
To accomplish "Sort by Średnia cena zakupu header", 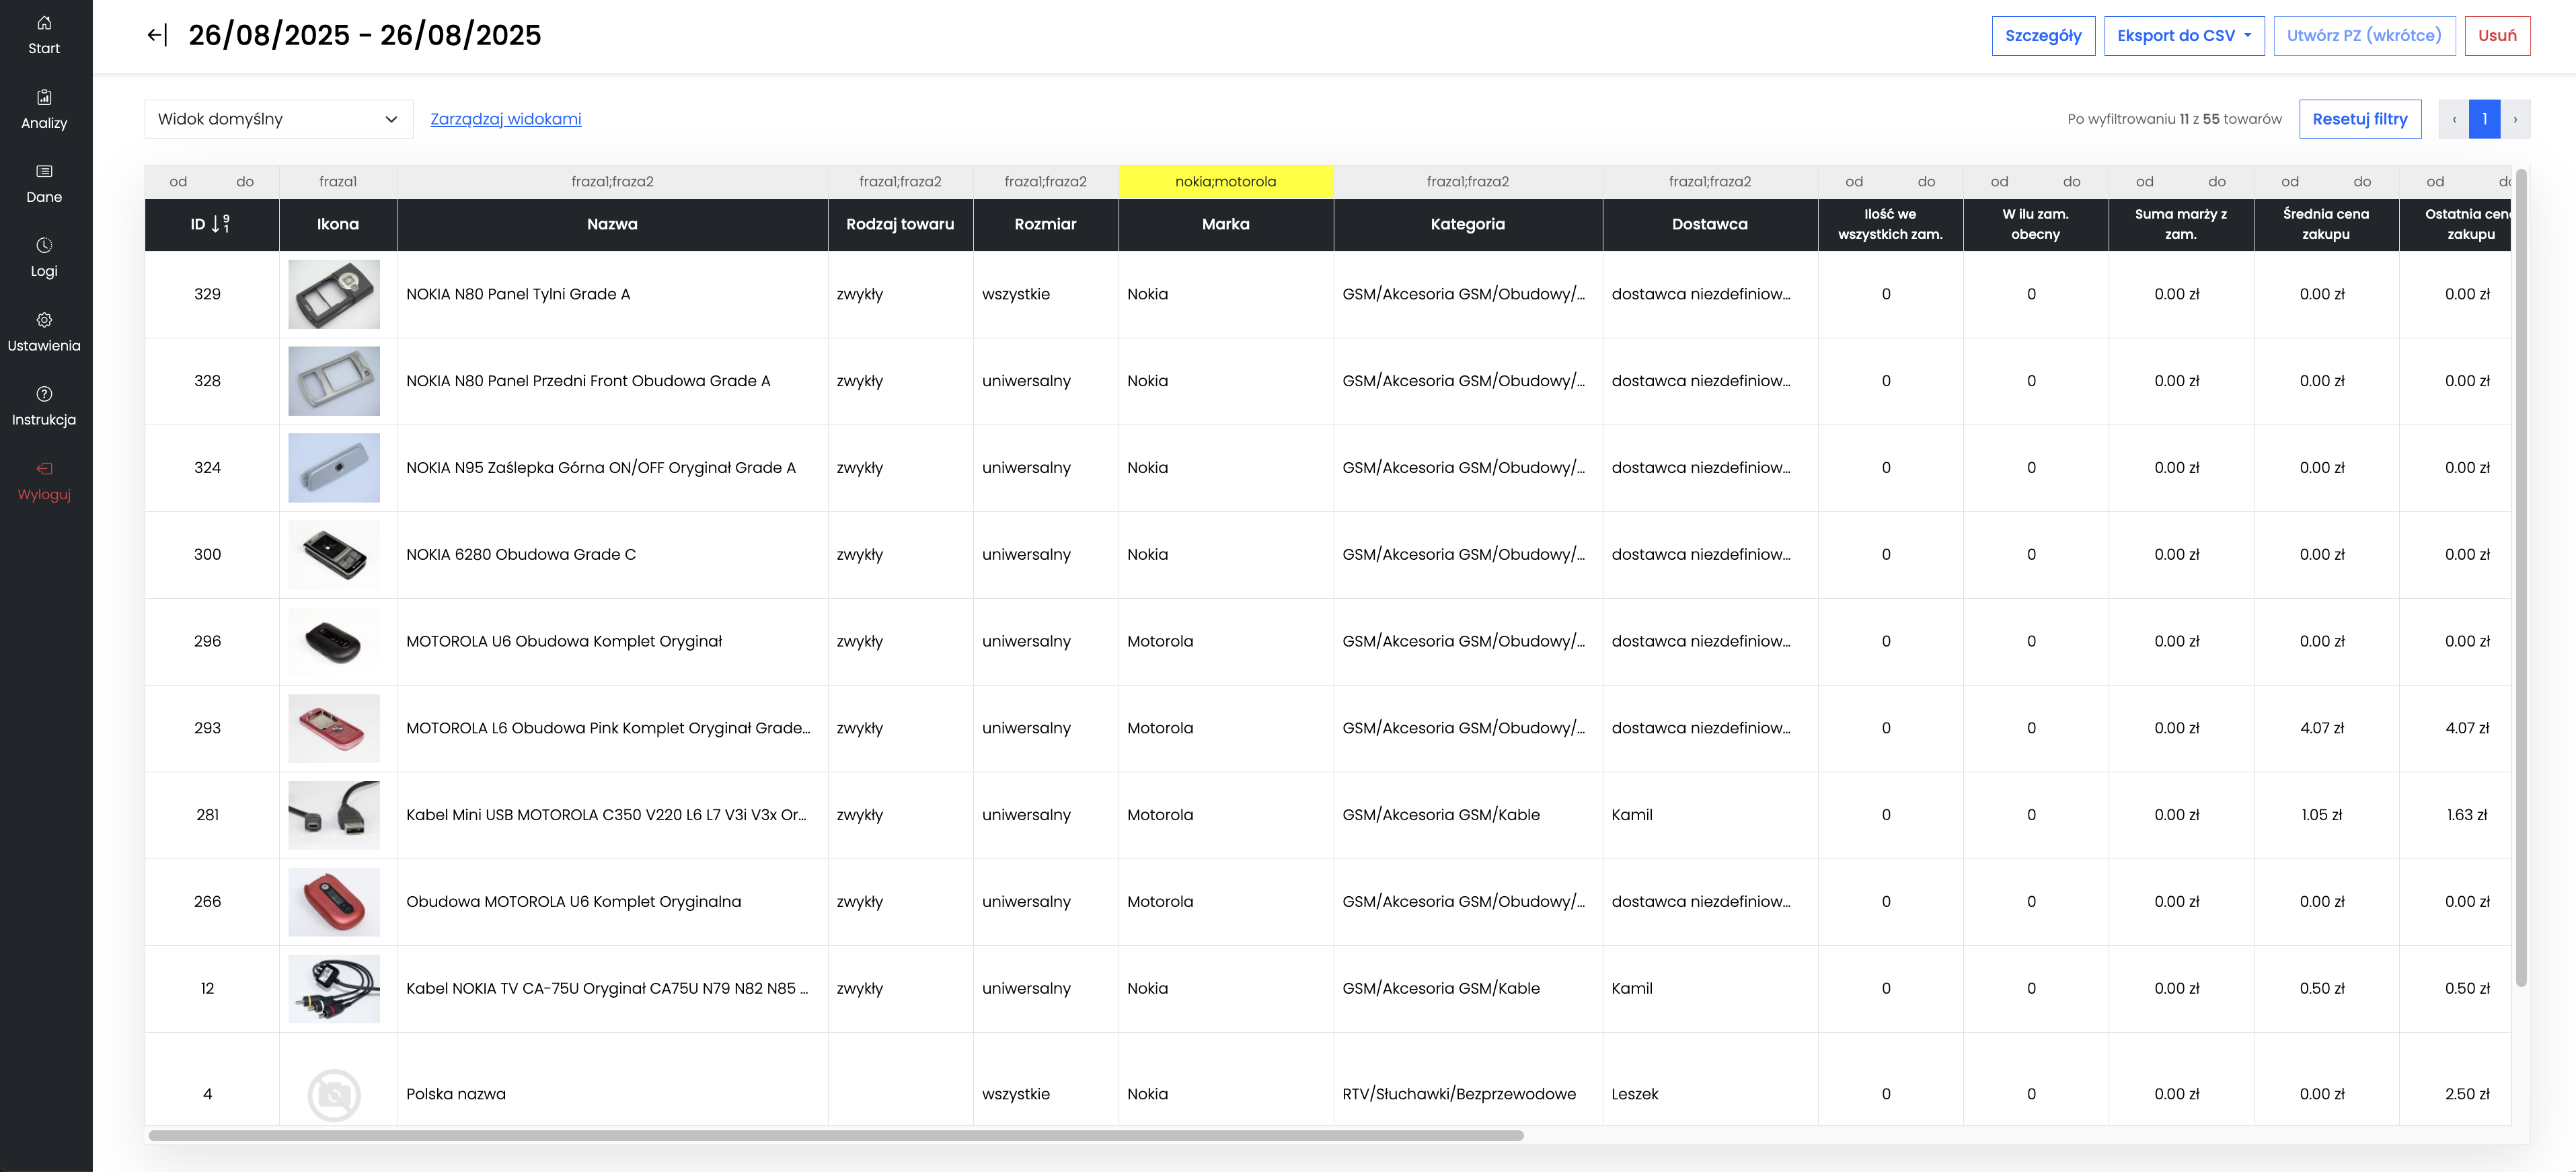I will click(2326, 224).
